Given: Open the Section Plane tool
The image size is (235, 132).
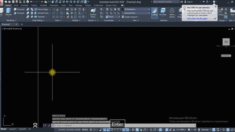Looking at the screenshot, I should click(93, 13).
